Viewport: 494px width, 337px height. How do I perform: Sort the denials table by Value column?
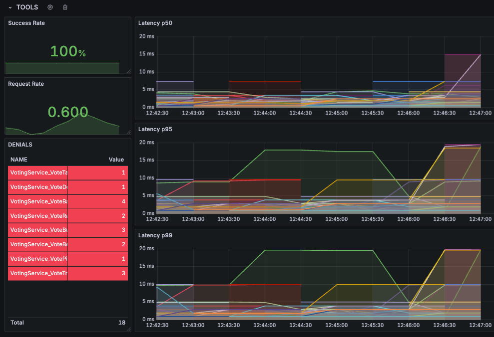click(x=116, y=160)
